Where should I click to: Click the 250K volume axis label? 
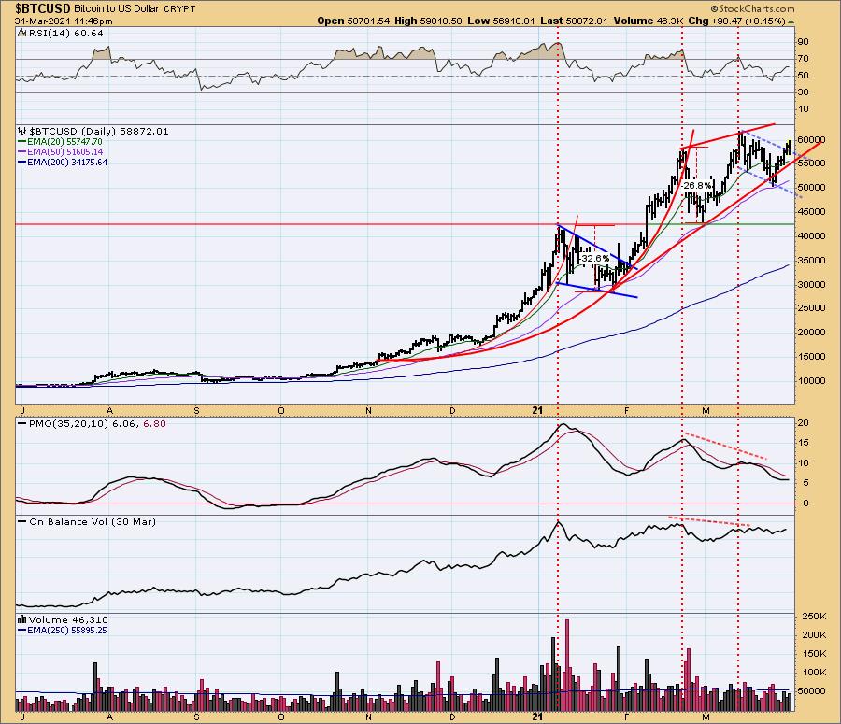[814, 617]
